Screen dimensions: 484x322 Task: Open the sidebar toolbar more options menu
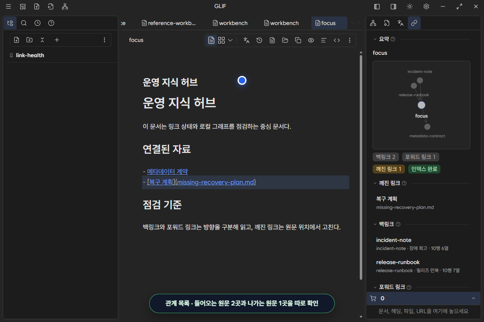(104, 40)
